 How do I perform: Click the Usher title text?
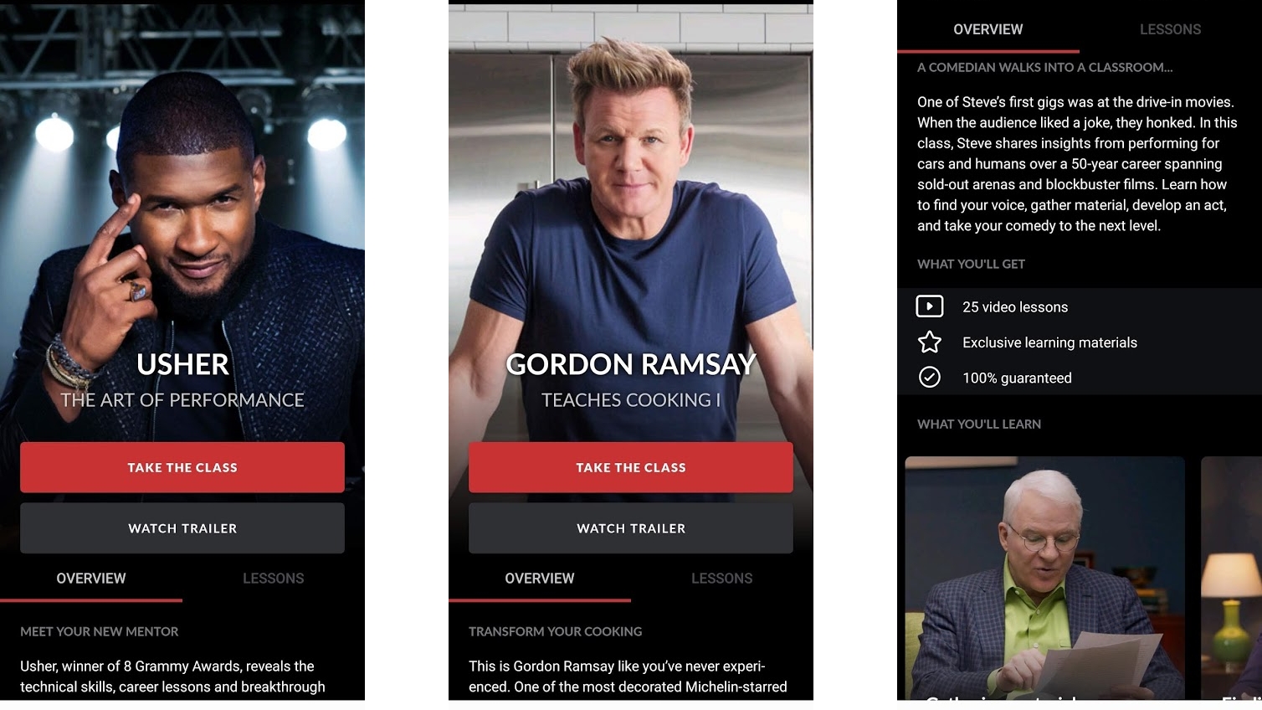pos(182,364)
